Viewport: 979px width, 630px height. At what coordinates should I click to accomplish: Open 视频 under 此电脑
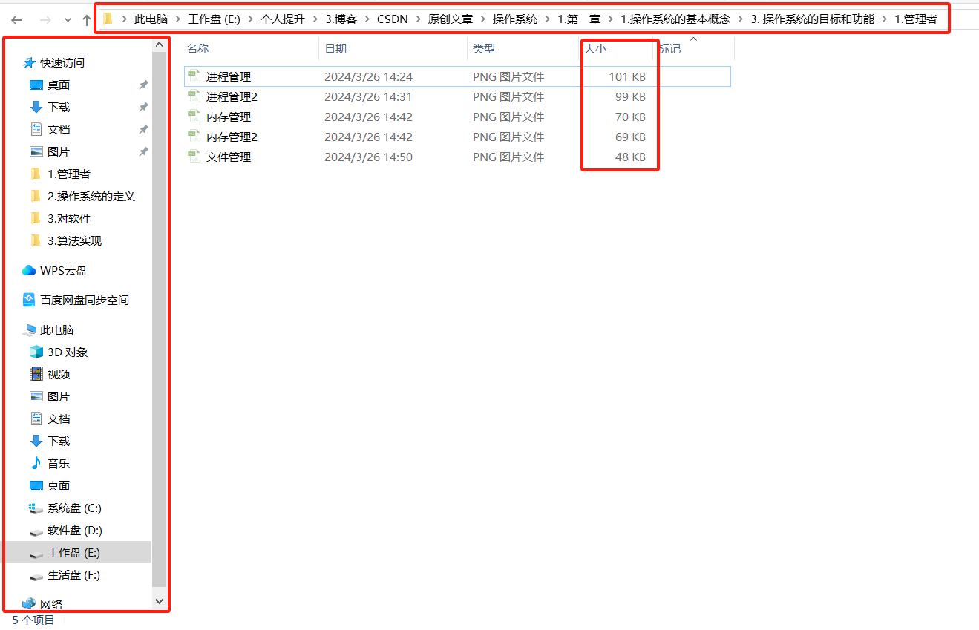point(59,375)
